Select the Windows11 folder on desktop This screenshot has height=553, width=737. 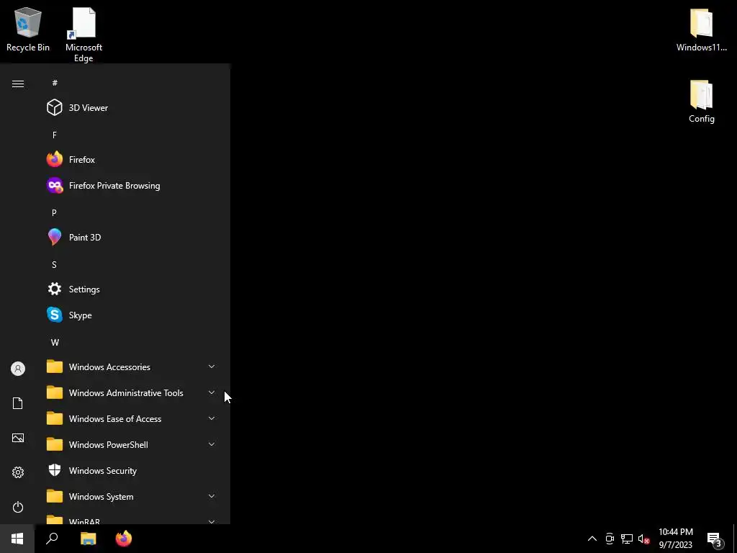coord(701,29)
